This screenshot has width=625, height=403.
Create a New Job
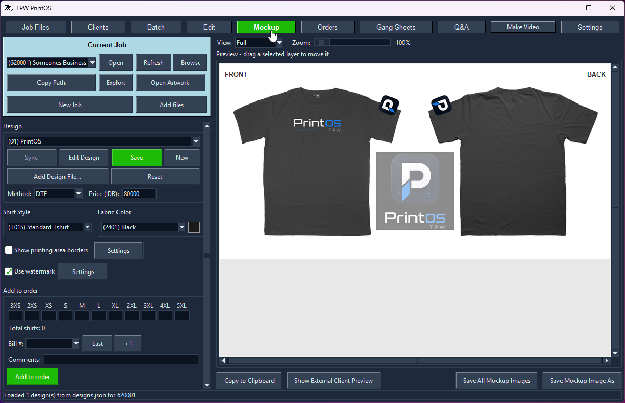pos(70,105)
